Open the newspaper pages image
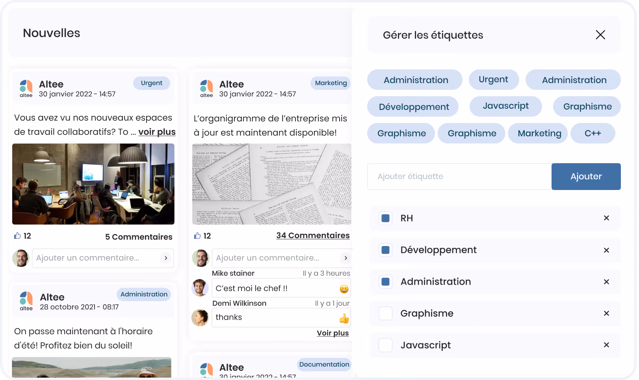Screen dimensions: 639x380 272,184
